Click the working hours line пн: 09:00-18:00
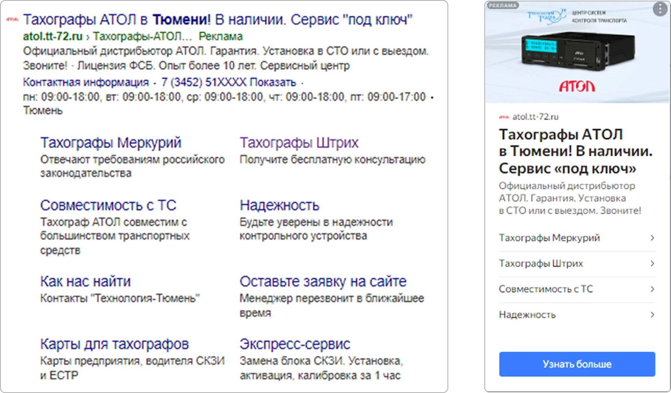 [224, 97]
